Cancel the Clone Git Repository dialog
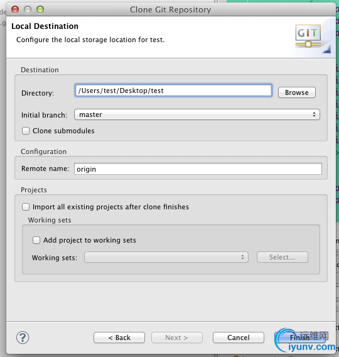 click(239, 338)
